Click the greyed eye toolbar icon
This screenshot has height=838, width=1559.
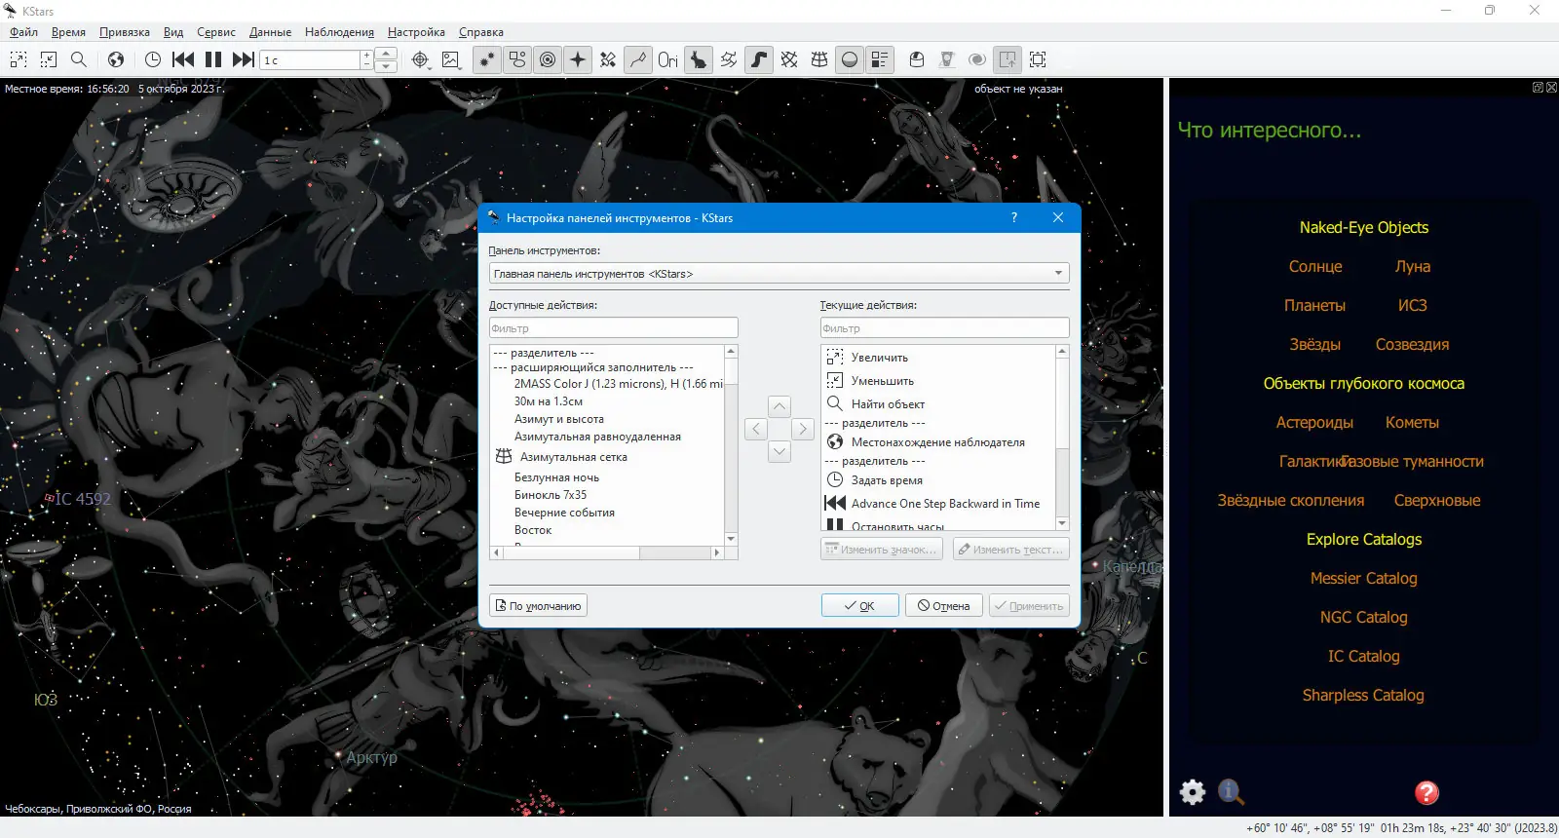(x=977, y=59)
